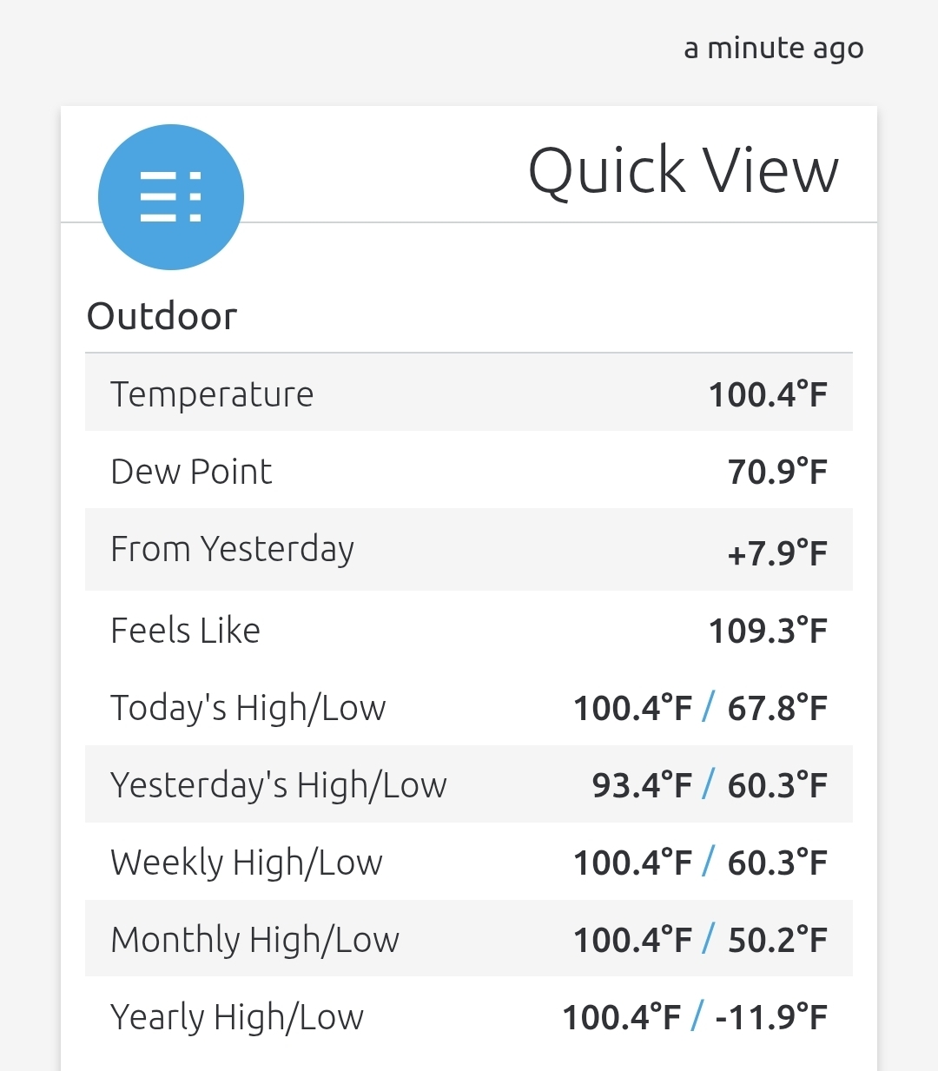The height and width of the screenshot is (1071, 938).
Task: Click the Today's High/Low label
Action: (x=248, y=708)
